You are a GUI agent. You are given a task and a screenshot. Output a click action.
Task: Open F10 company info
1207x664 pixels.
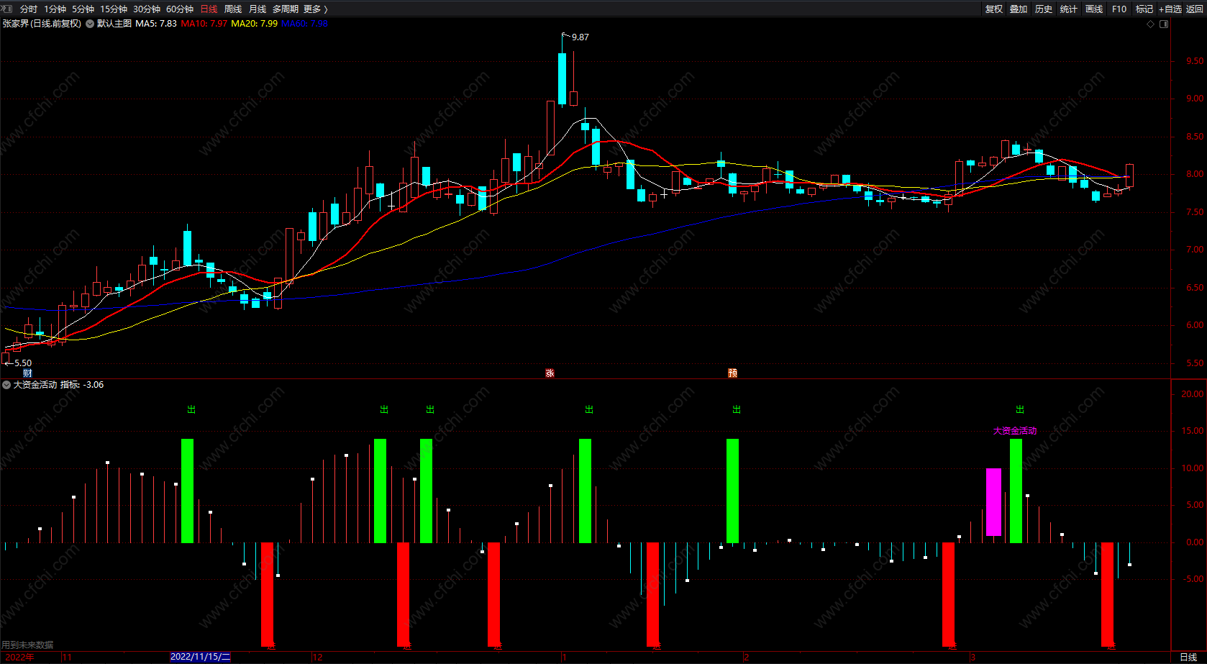click(1119, 9)
